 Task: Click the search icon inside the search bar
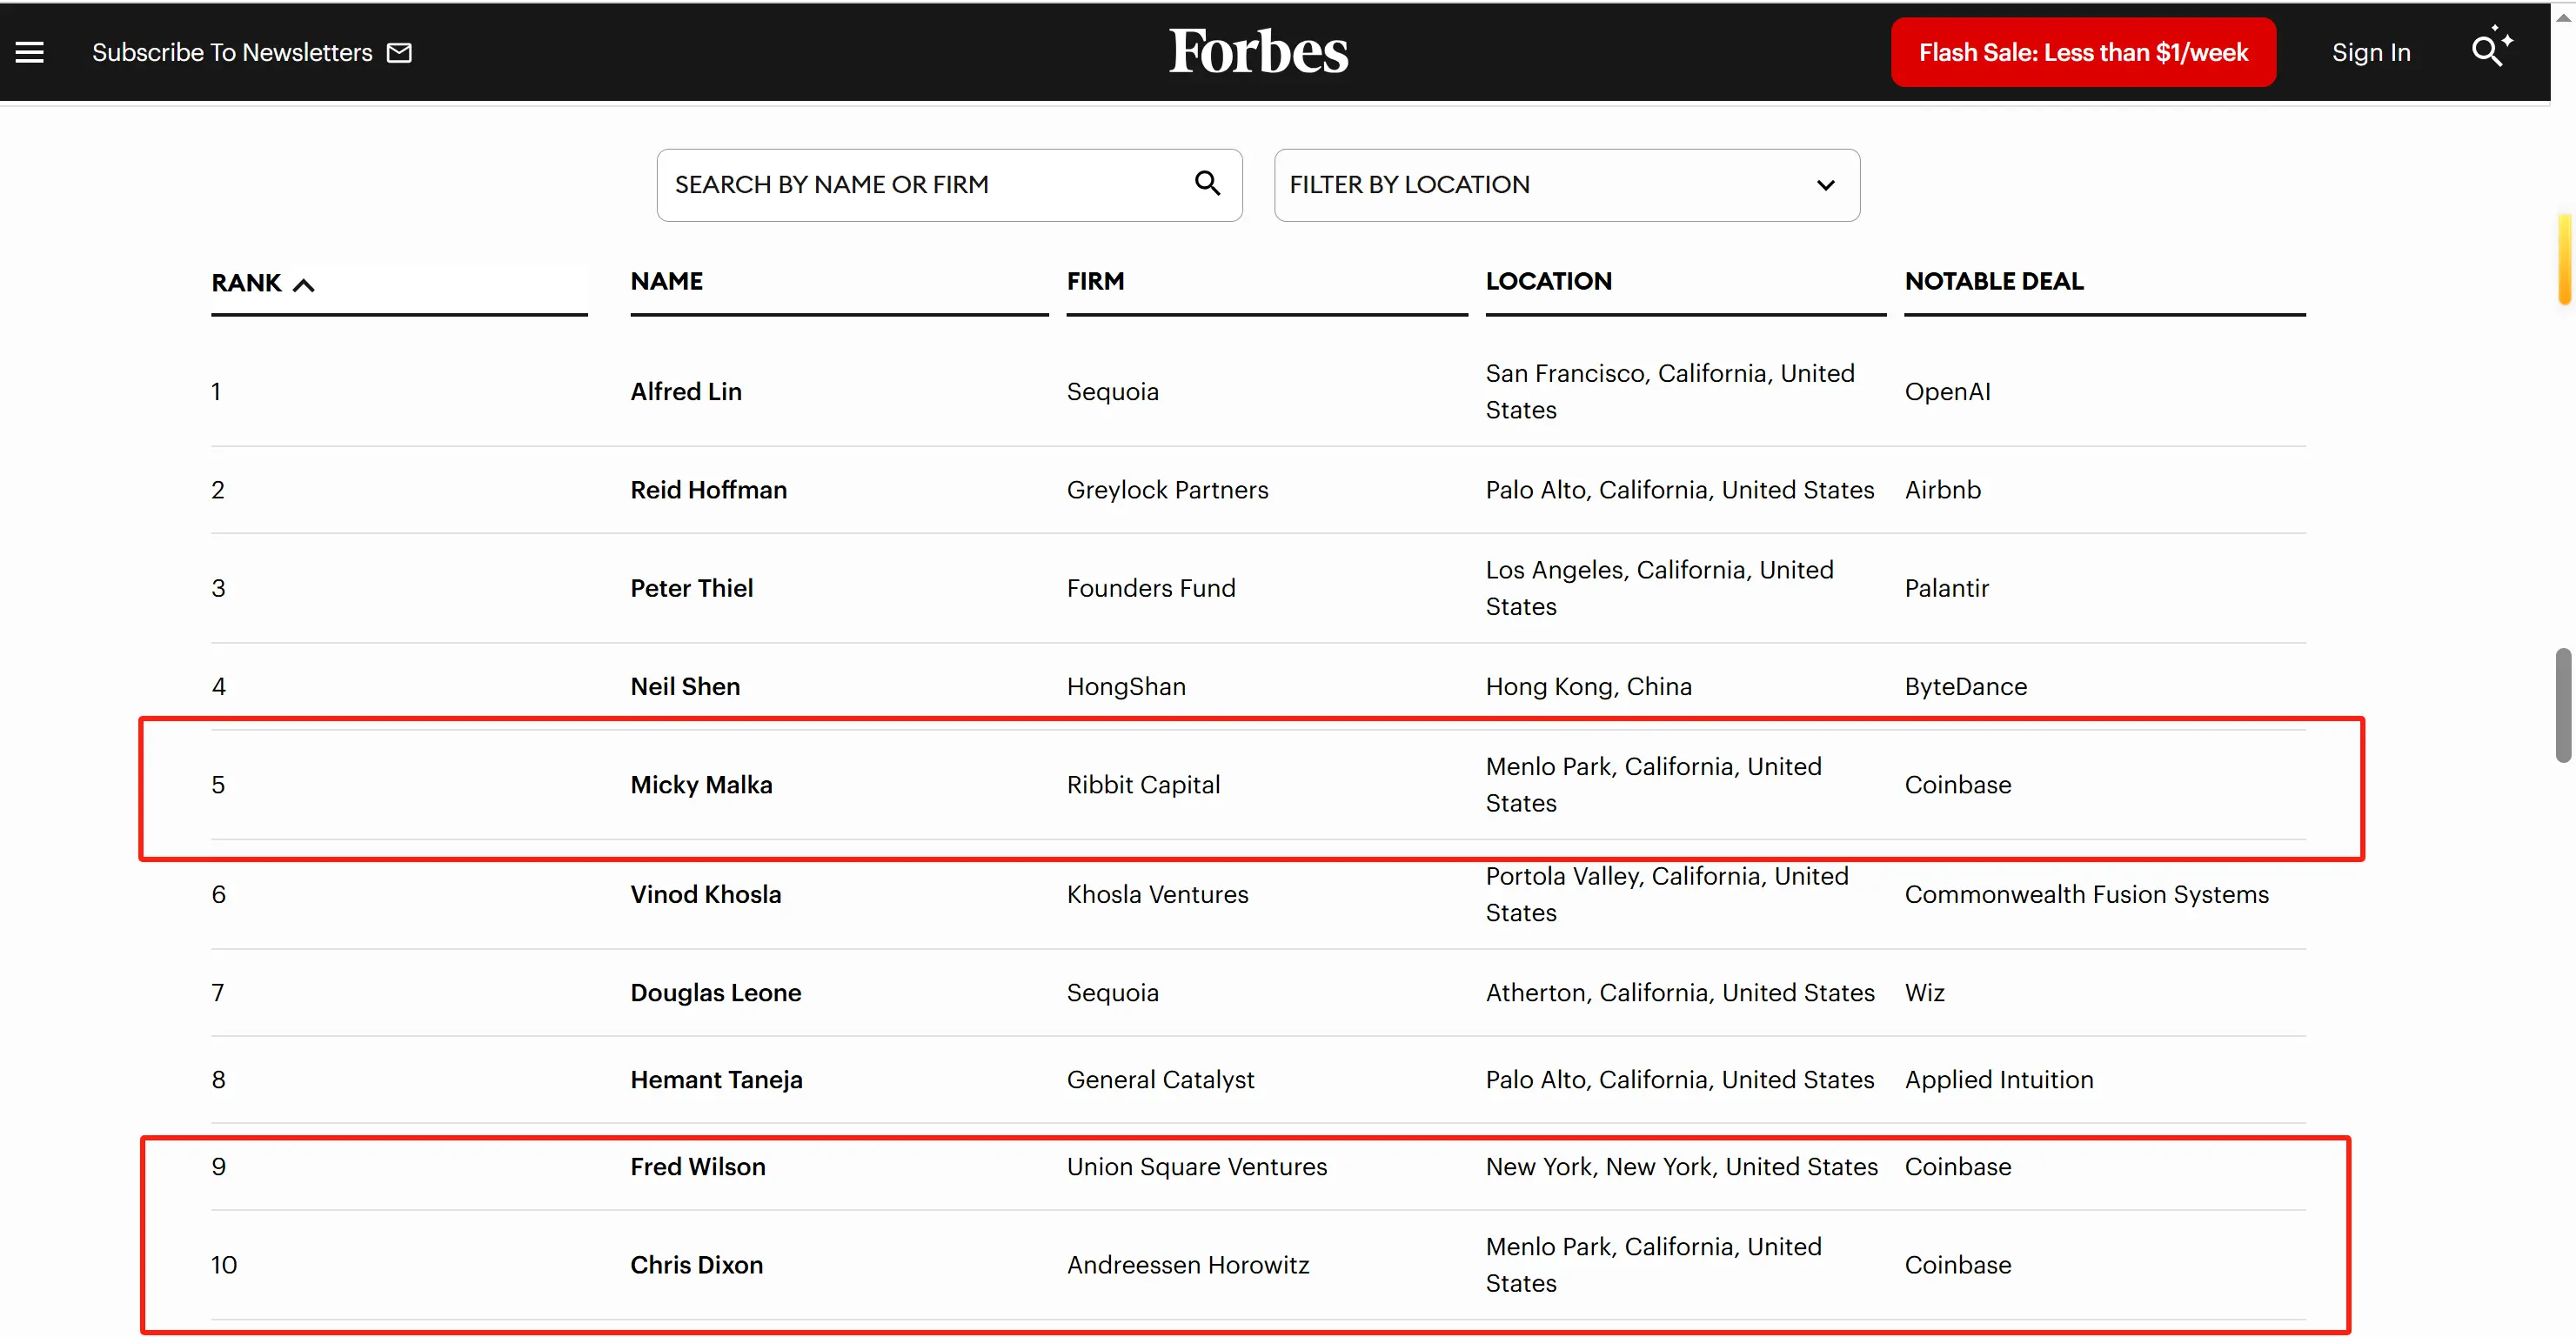point(1207,184)
